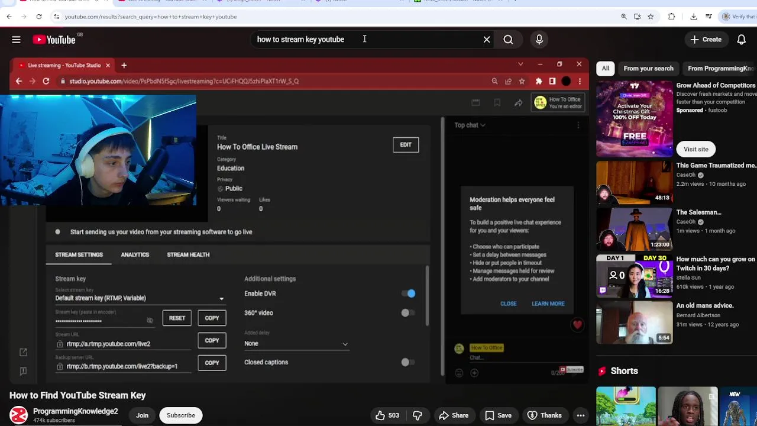Reload the outer browser page
The height and width of the screenshot is (426, 757).
coord(39,17)
